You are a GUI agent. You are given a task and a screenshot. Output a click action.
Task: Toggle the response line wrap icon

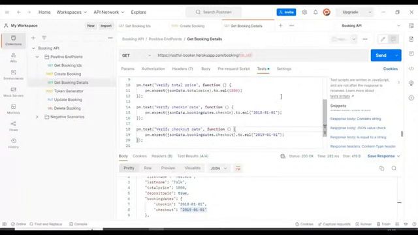pos(238,168)
